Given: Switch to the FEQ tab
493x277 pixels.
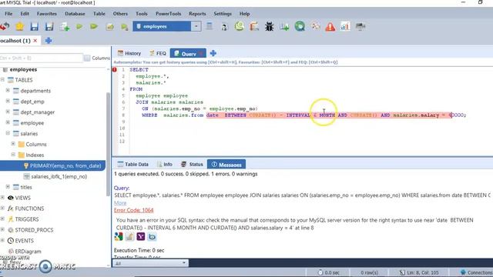Looking at the screenshot, I should click(158, 53).
